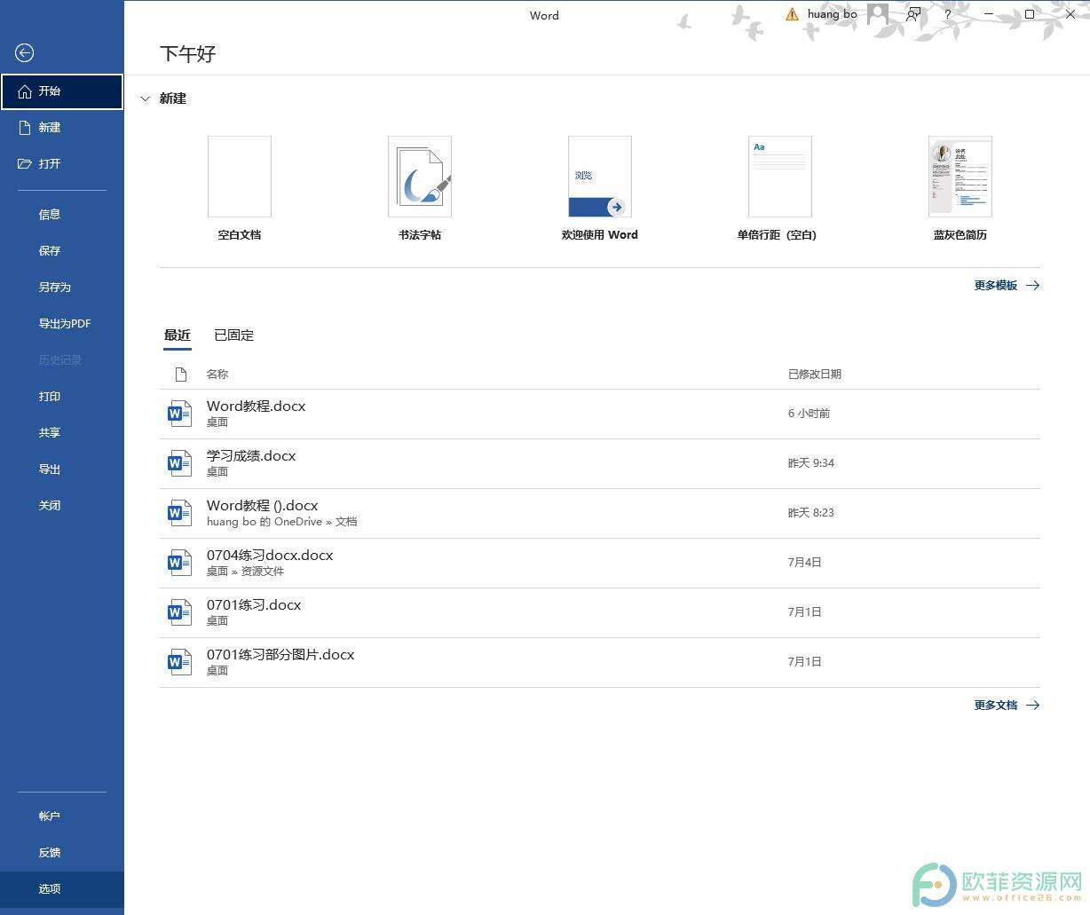Open Word 选项 settings
Image resolution: width=1090 pixels, height=915 pixels.
(62, 889)
